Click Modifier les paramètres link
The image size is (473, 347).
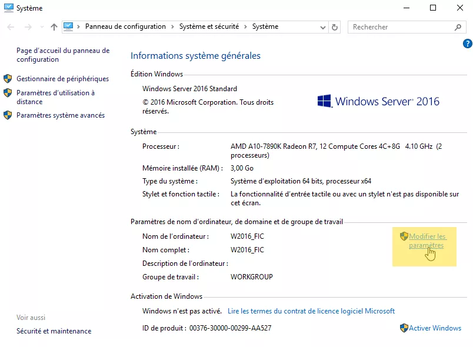tap(427, 241)
